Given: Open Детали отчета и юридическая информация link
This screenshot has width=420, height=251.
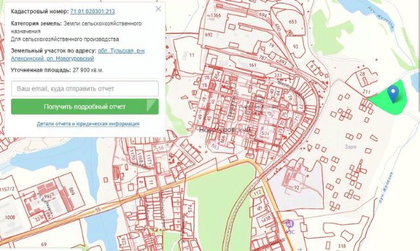Looking at the screenshot, I should coord(88,124).
